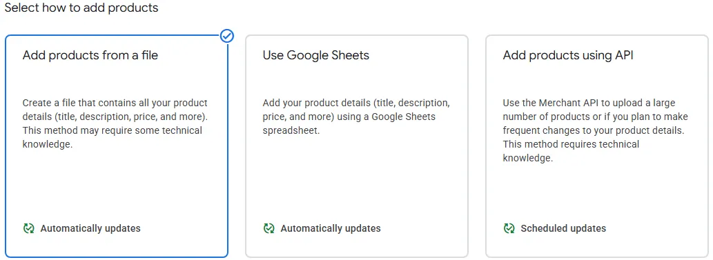Click the Merchant API description text
This screenshot has height=260, width=713.
595,130
